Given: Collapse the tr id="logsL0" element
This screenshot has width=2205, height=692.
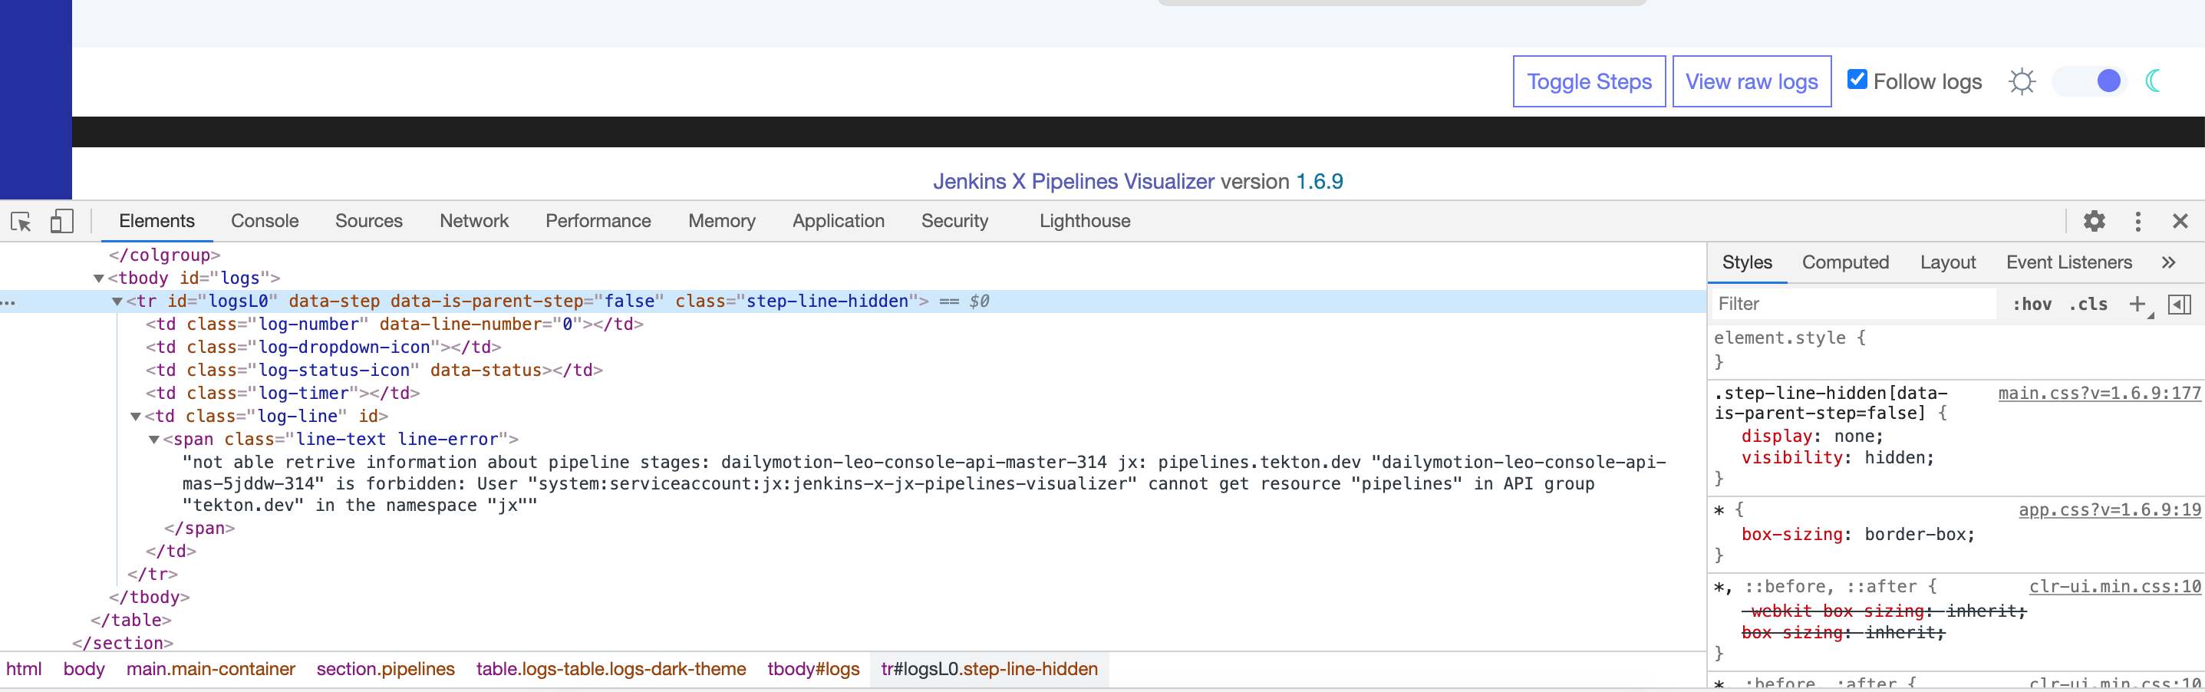Looking at the screenshot, I should (x=117, y=301).
